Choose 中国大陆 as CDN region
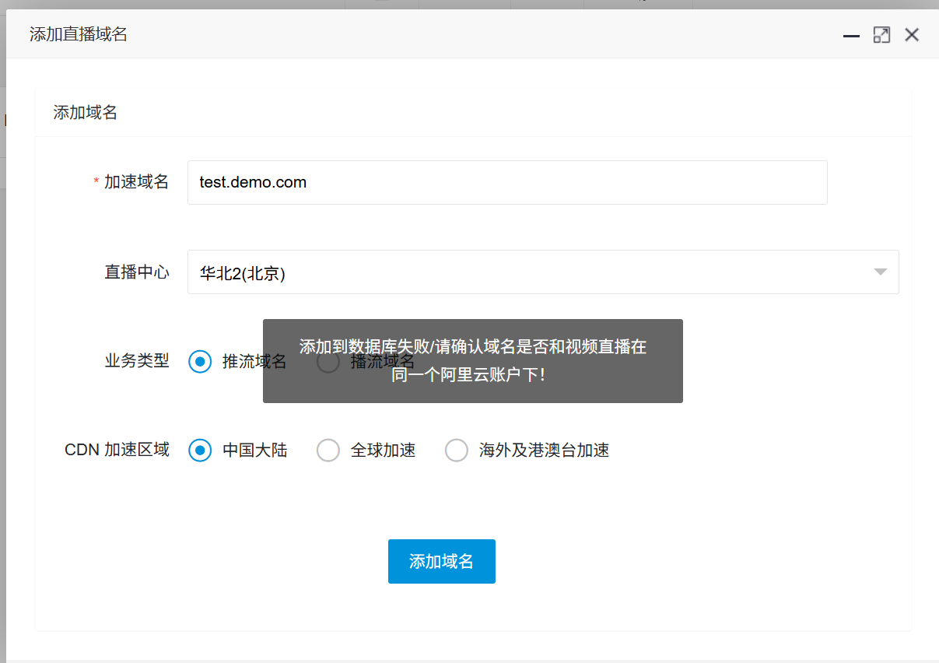 pyautogui.click(x=200, y=451)
